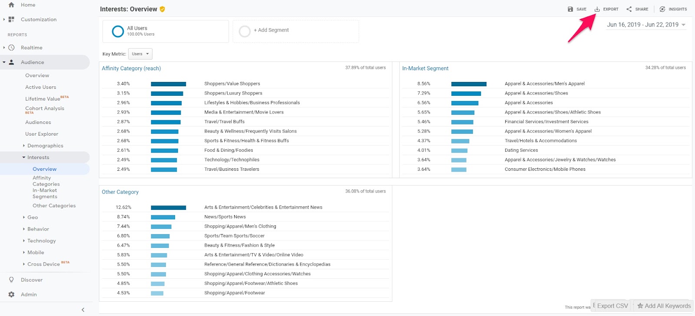The image size is (695, 316).
Task: Click the Home house icon
Action: point(11,5)
